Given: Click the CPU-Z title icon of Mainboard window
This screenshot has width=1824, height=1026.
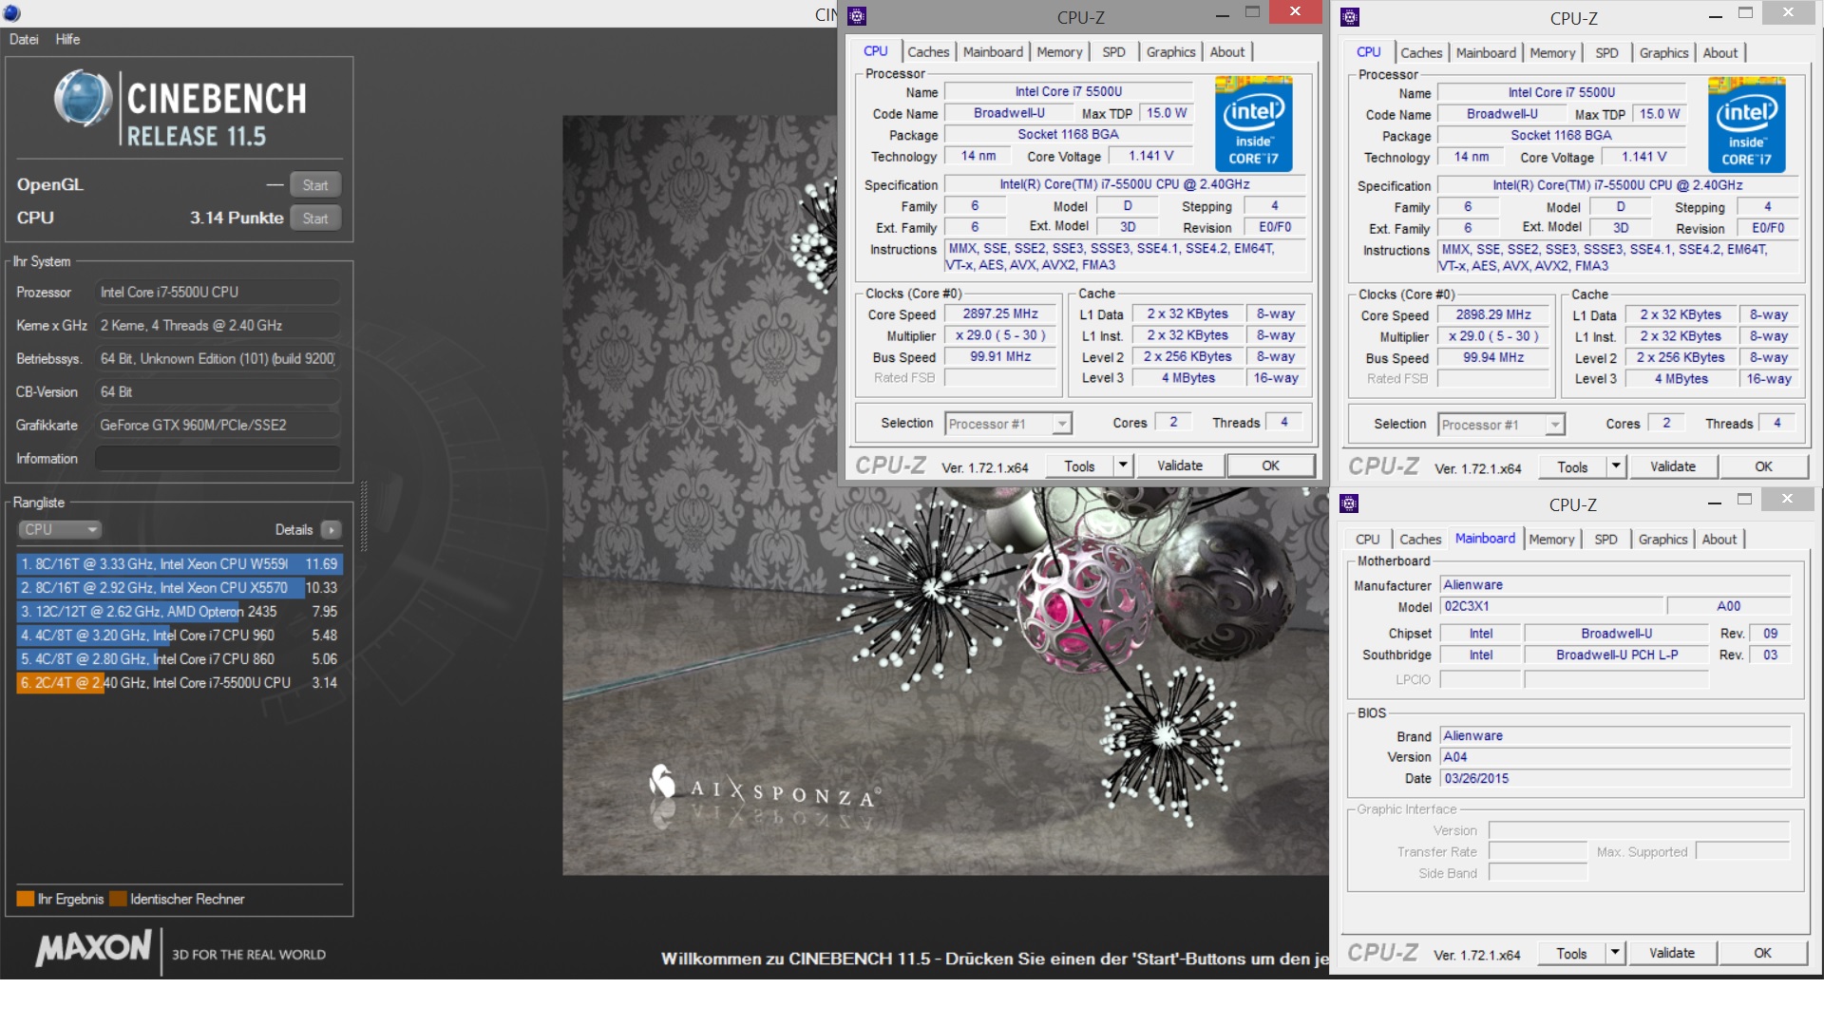Looking at the screenshot, I should point(1349,503).
